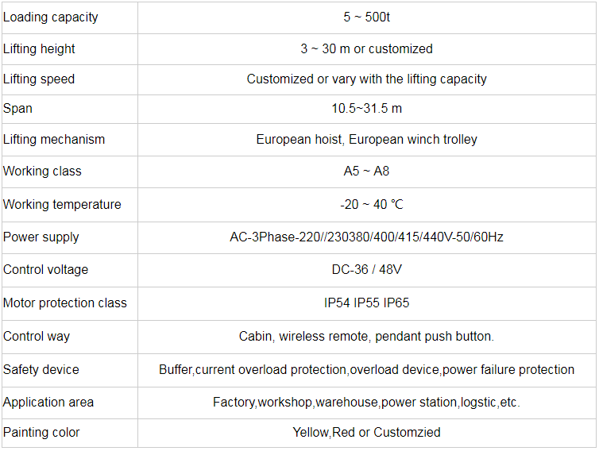Select the IP54 IP55 IP65 value
Image resolution: width=599 pixels, height=451 pixels.
click(x=366, y=303)
